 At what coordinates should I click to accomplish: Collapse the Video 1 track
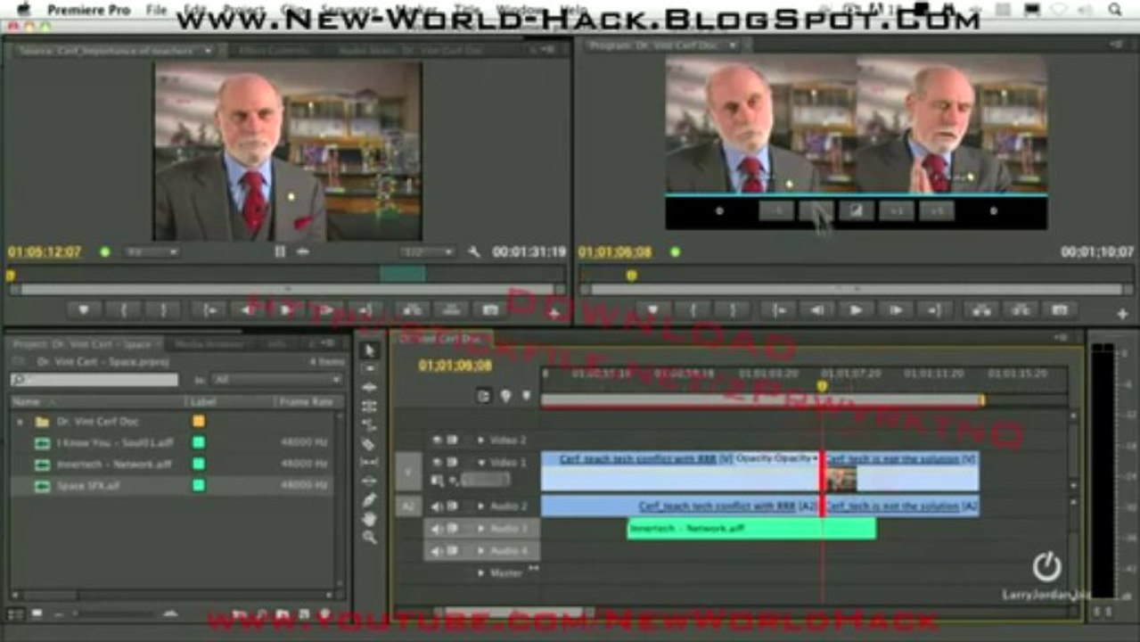pos(481,463)
